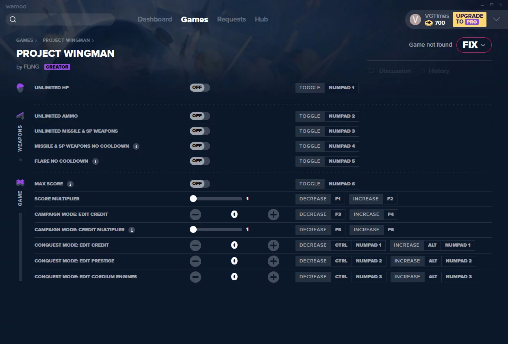The image size is (508, 344).
Task: Open creator FLiNG's profile link
Action: (x=31, y=67)
